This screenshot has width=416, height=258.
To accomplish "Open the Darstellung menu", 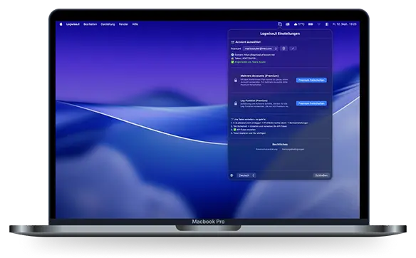I will (108, 24).
